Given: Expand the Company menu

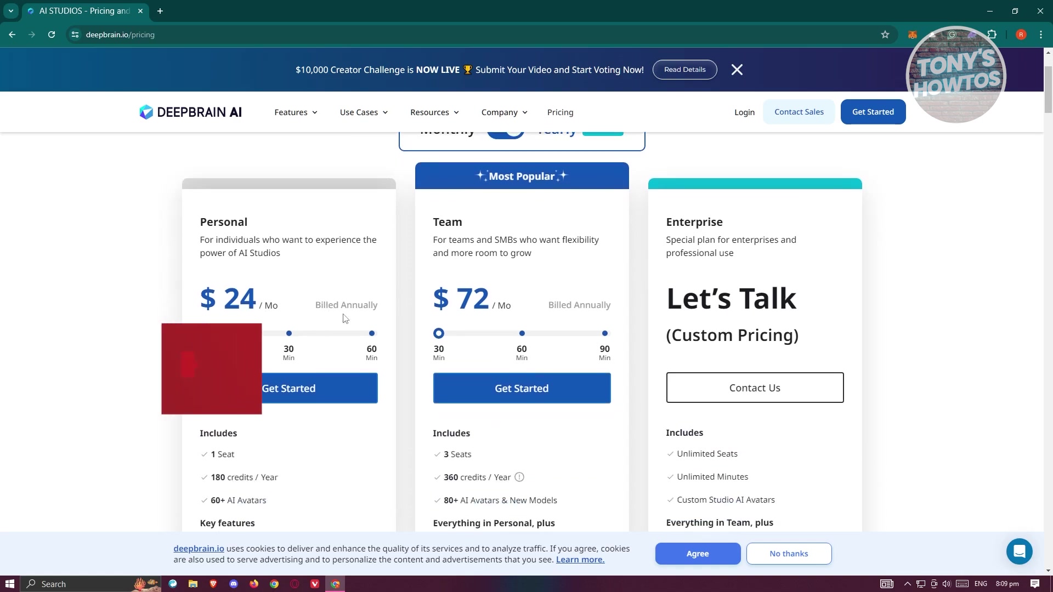Looking at the screenshot, I should click(x=504, y=112).
